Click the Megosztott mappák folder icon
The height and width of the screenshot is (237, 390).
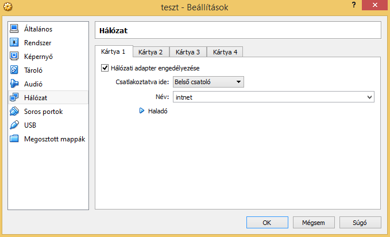point(15,139)
